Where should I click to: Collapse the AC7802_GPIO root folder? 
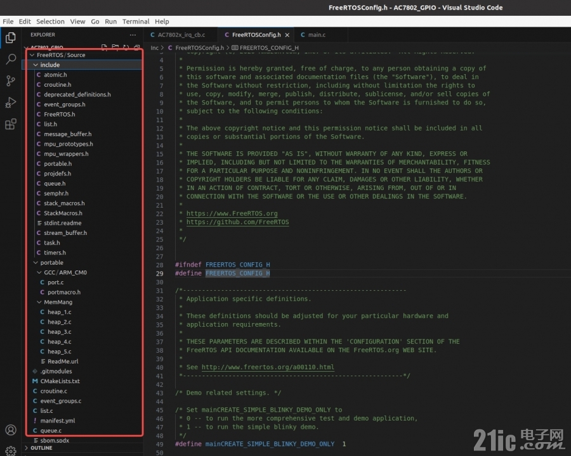pos(26,47)
